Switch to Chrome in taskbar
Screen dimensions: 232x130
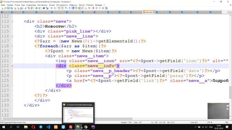(x=86, y=127)
